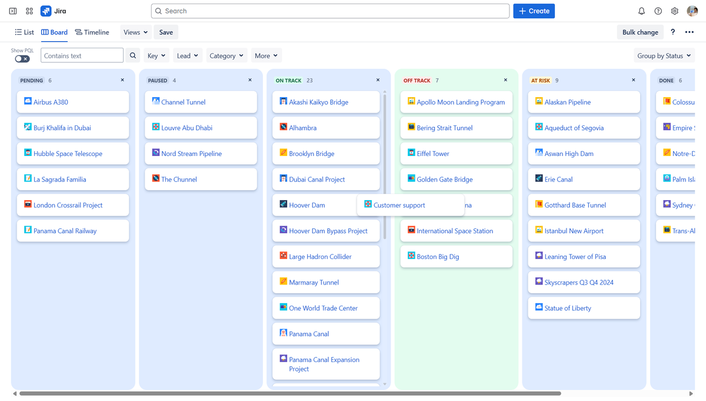
Task: Open the Hubble Space Telescope link
Action: 68,154
